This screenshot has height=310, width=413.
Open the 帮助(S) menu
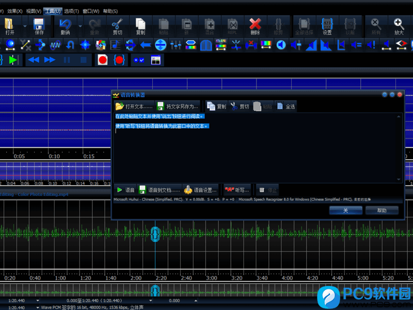(x=110, y=11)
